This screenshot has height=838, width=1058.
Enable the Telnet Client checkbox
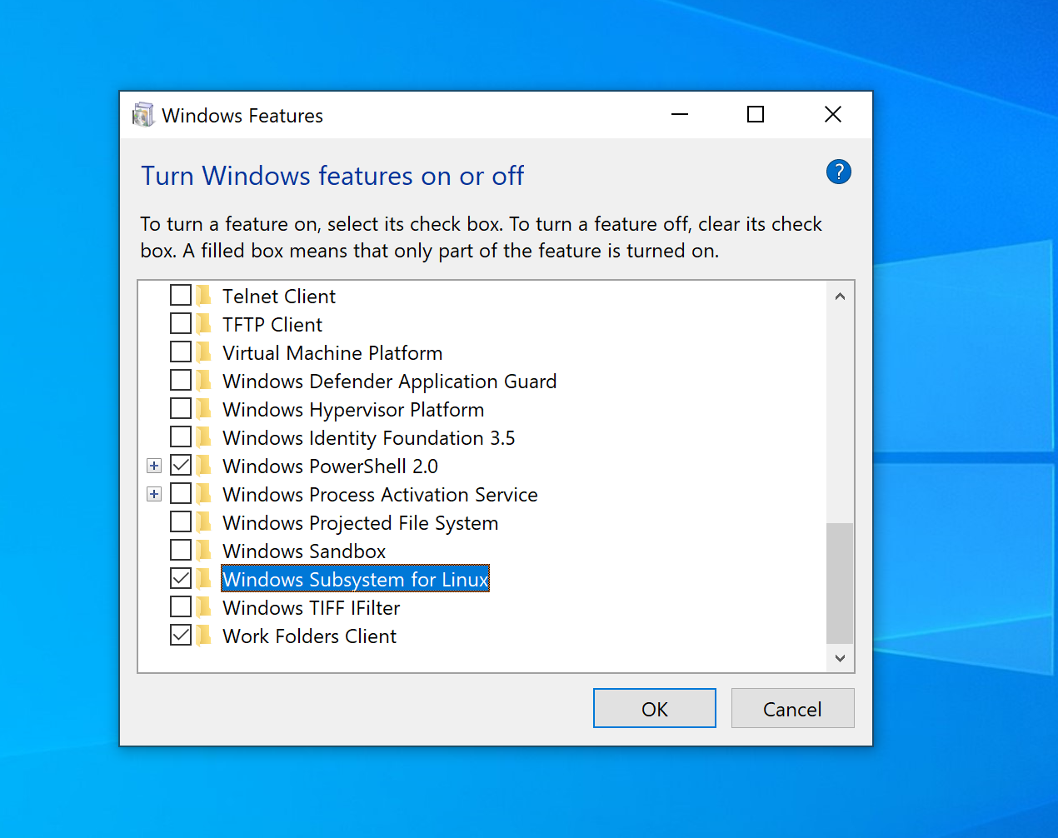181,295
